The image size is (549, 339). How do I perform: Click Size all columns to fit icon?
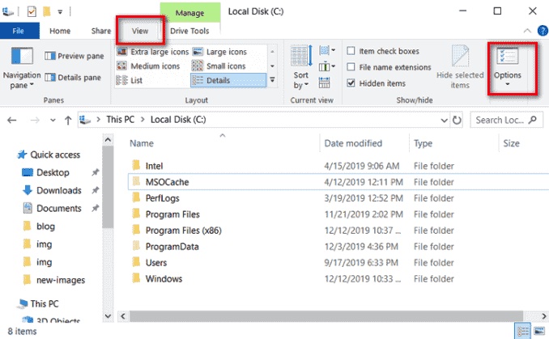coord(324,83)
